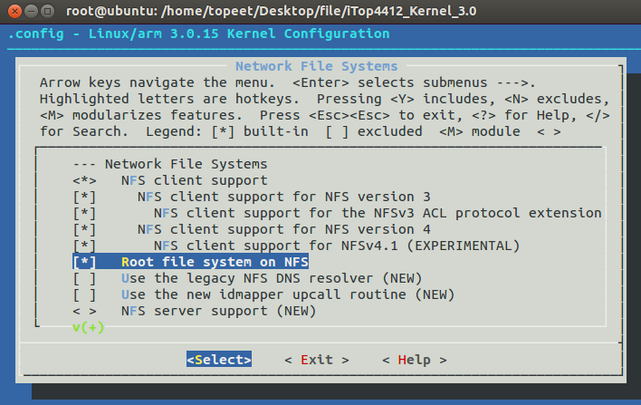Toggle NFS client support tristate box

(x=84, y=180)
